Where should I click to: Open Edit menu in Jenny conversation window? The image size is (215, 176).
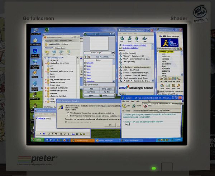pyautogui.click(x=128, y=101)
